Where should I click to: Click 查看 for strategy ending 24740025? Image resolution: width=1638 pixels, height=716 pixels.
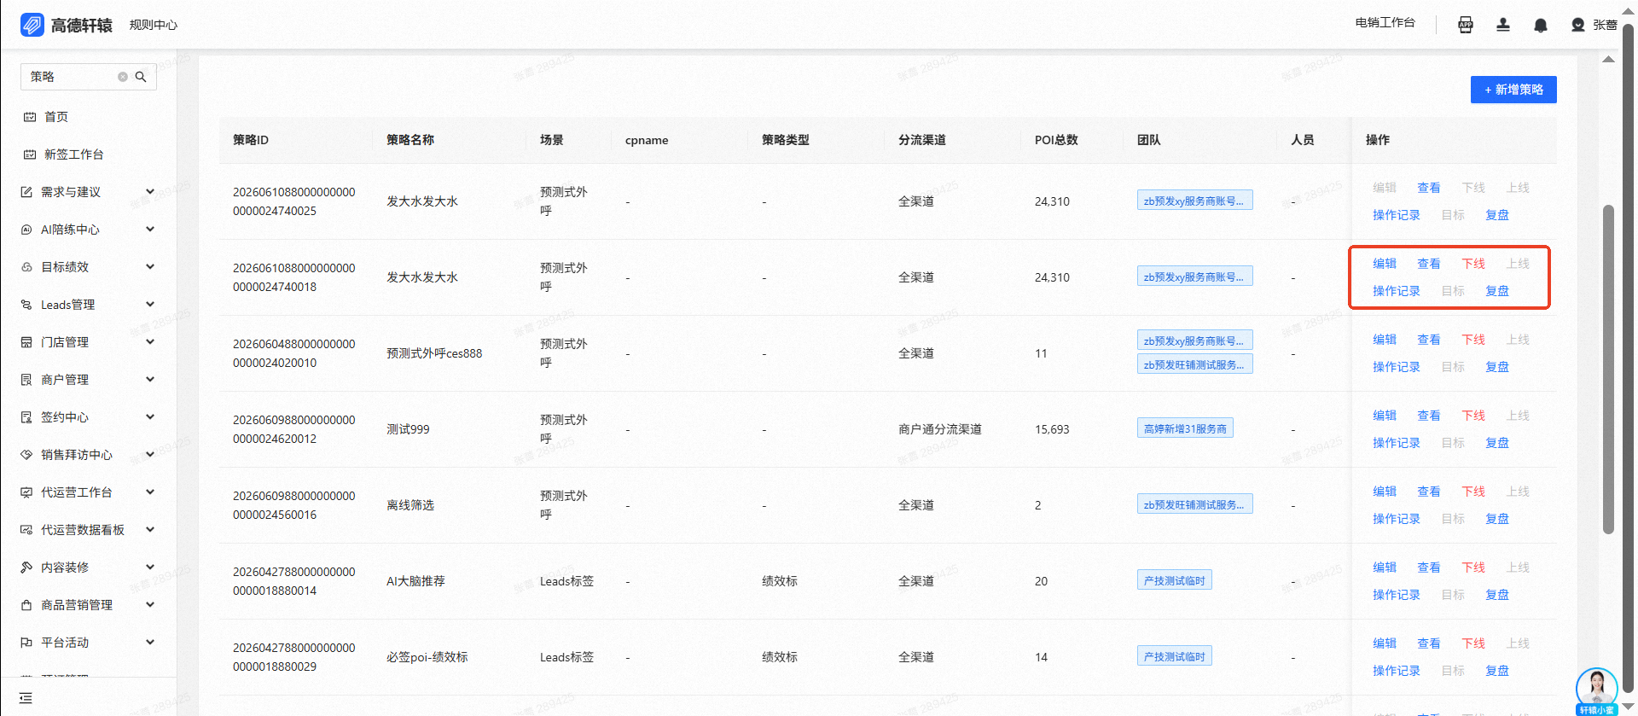pos(1429,188)
